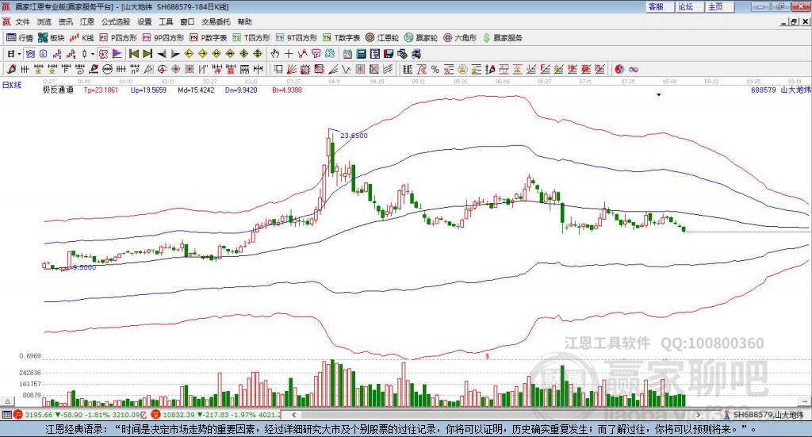The width and height of the screenshot is (812, 437).
Task: Click the 主页 homepage button
Action: coord(719,6)
